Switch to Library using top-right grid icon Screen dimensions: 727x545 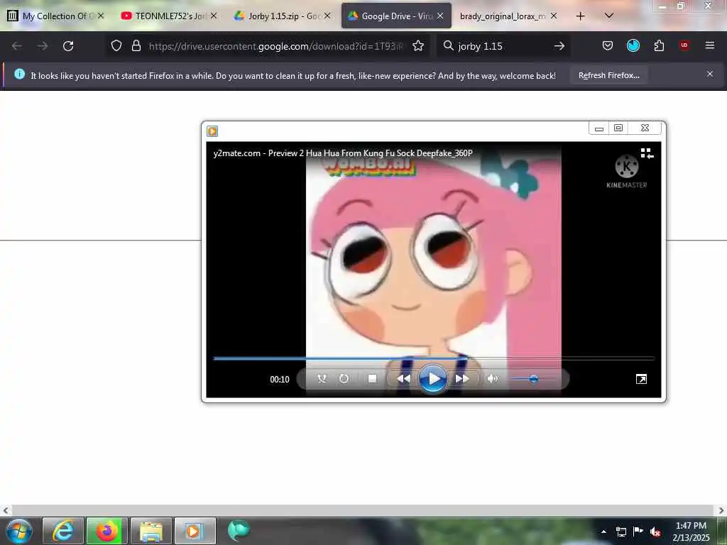pos(647,153)
